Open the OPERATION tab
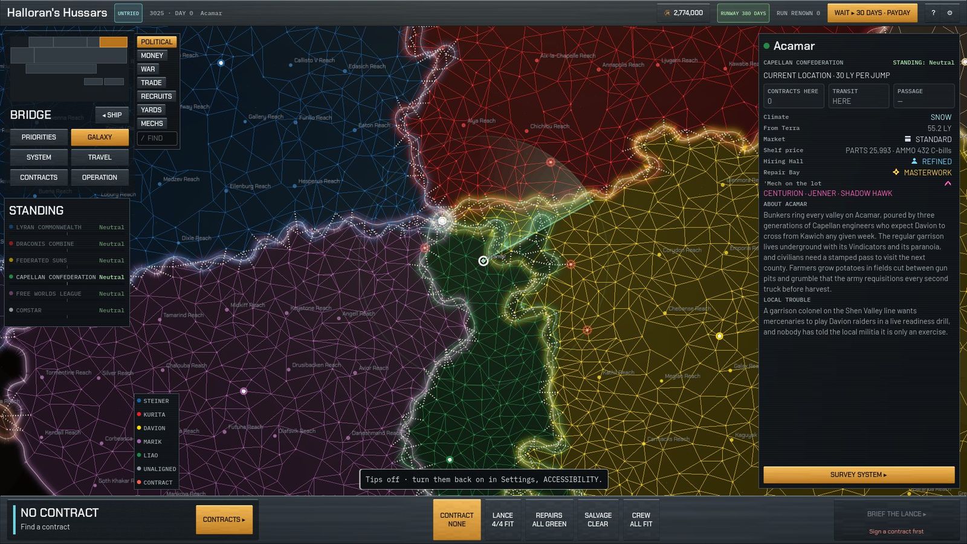Screen dimensions: 967x544 point(100,177)
